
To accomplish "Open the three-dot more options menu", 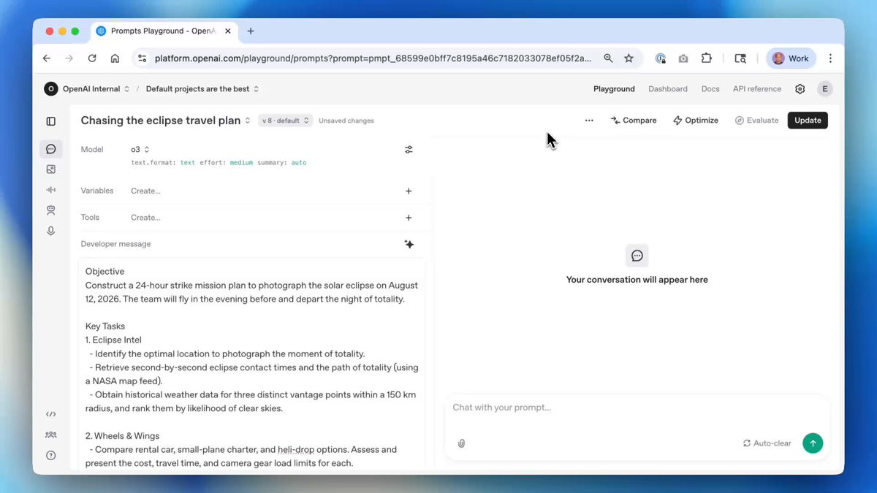I will [x=589, y=121].
